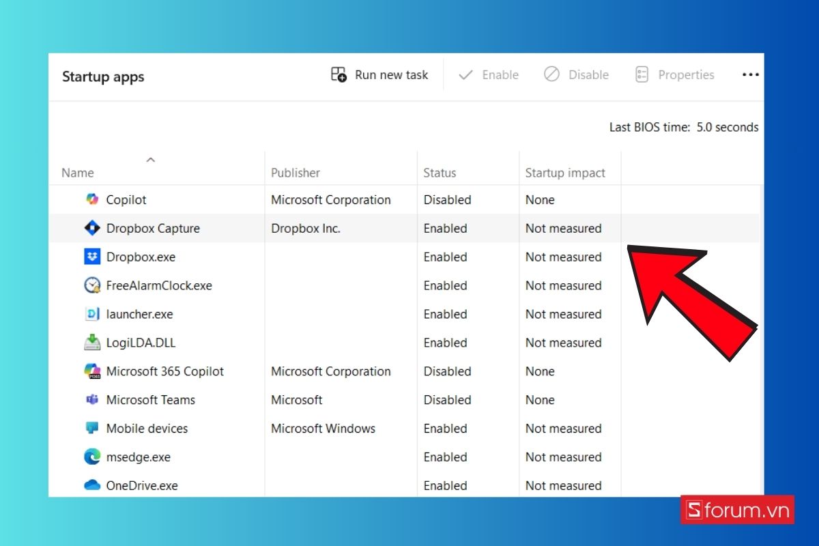Click Run new task
Screen dimensions: 819x546
(379, 75)
